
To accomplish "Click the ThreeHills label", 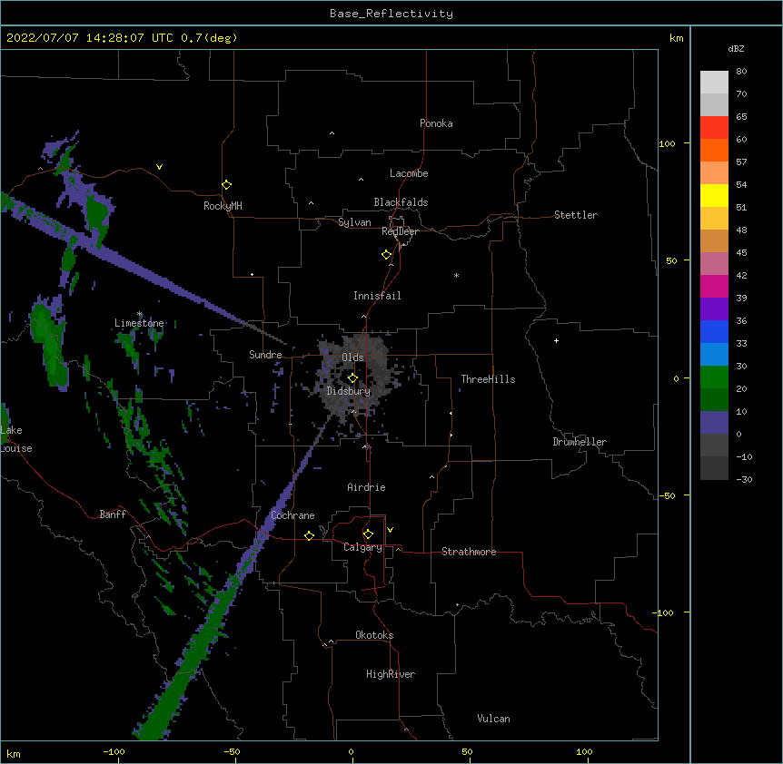I will [488, 379].
